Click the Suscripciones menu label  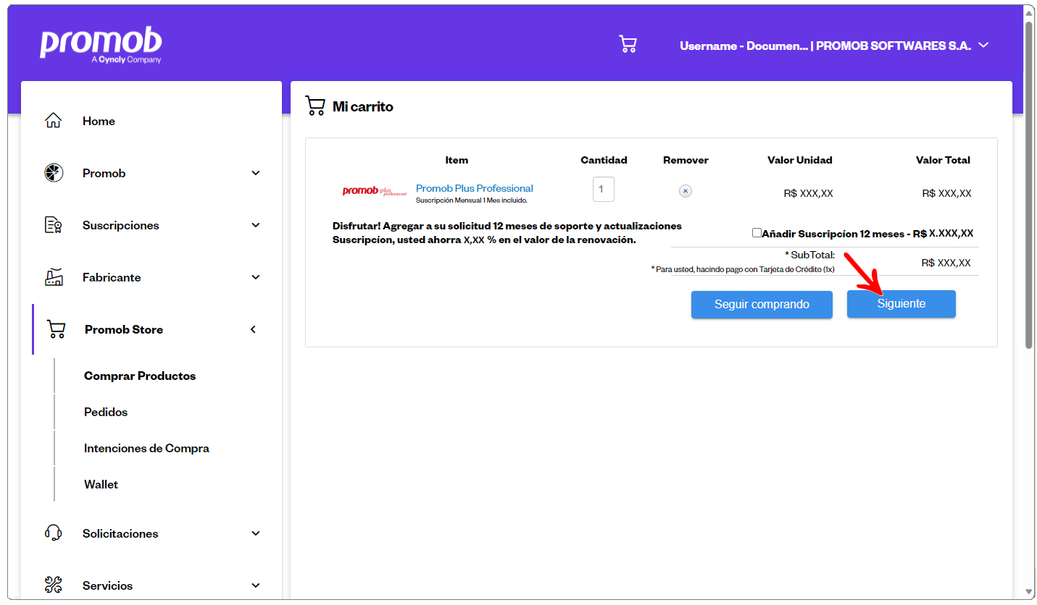point(121,225)
